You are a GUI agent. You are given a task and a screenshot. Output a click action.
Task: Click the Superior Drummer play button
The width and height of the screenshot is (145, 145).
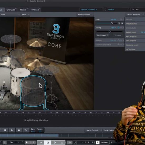(12, 130)
